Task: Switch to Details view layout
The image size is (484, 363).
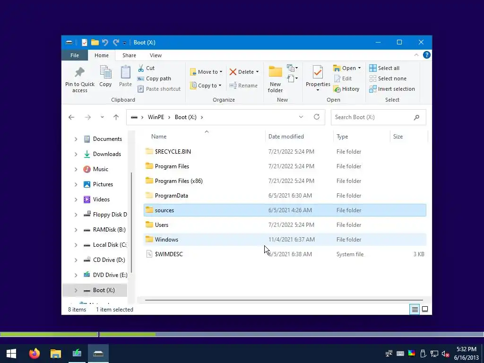Action: (415, 309)
